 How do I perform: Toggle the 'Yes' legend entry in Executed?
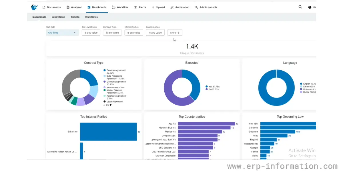[212, 86]
